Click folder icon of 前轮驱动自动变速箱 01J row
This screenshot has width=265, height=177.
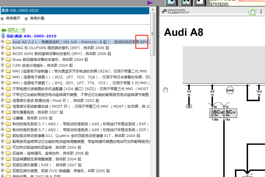(x=8, y=136)
